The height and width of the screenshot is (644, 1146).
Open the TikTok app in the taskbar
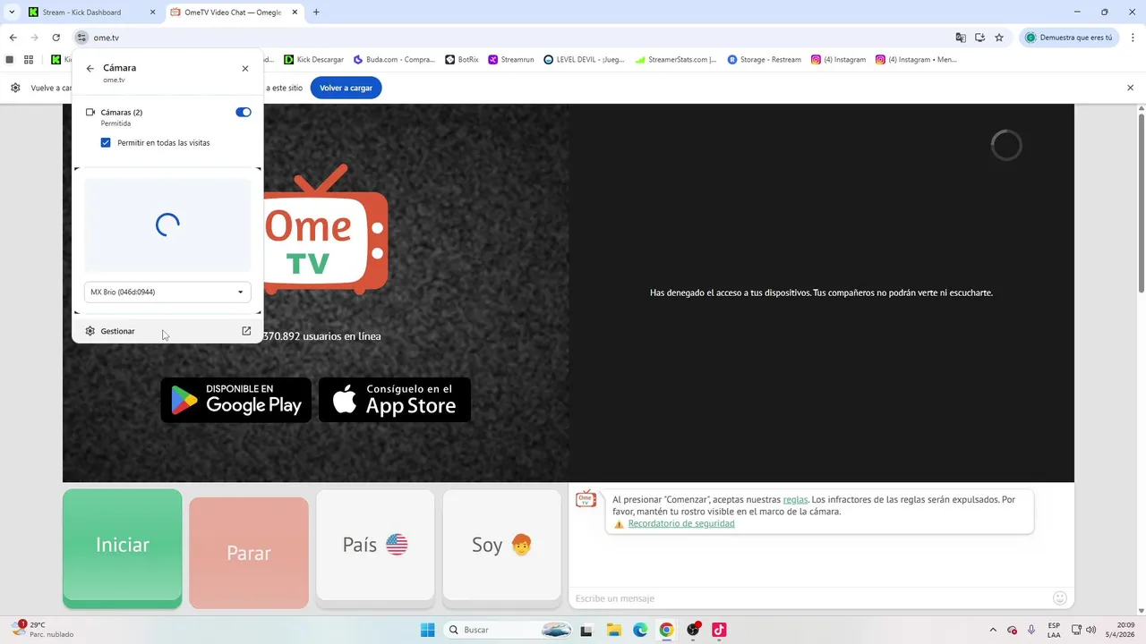[x=719, y=630]
